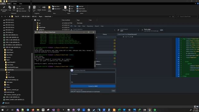Open the Home ribbon tab
This screenshot has height=112, width=199.
point(9,3)
